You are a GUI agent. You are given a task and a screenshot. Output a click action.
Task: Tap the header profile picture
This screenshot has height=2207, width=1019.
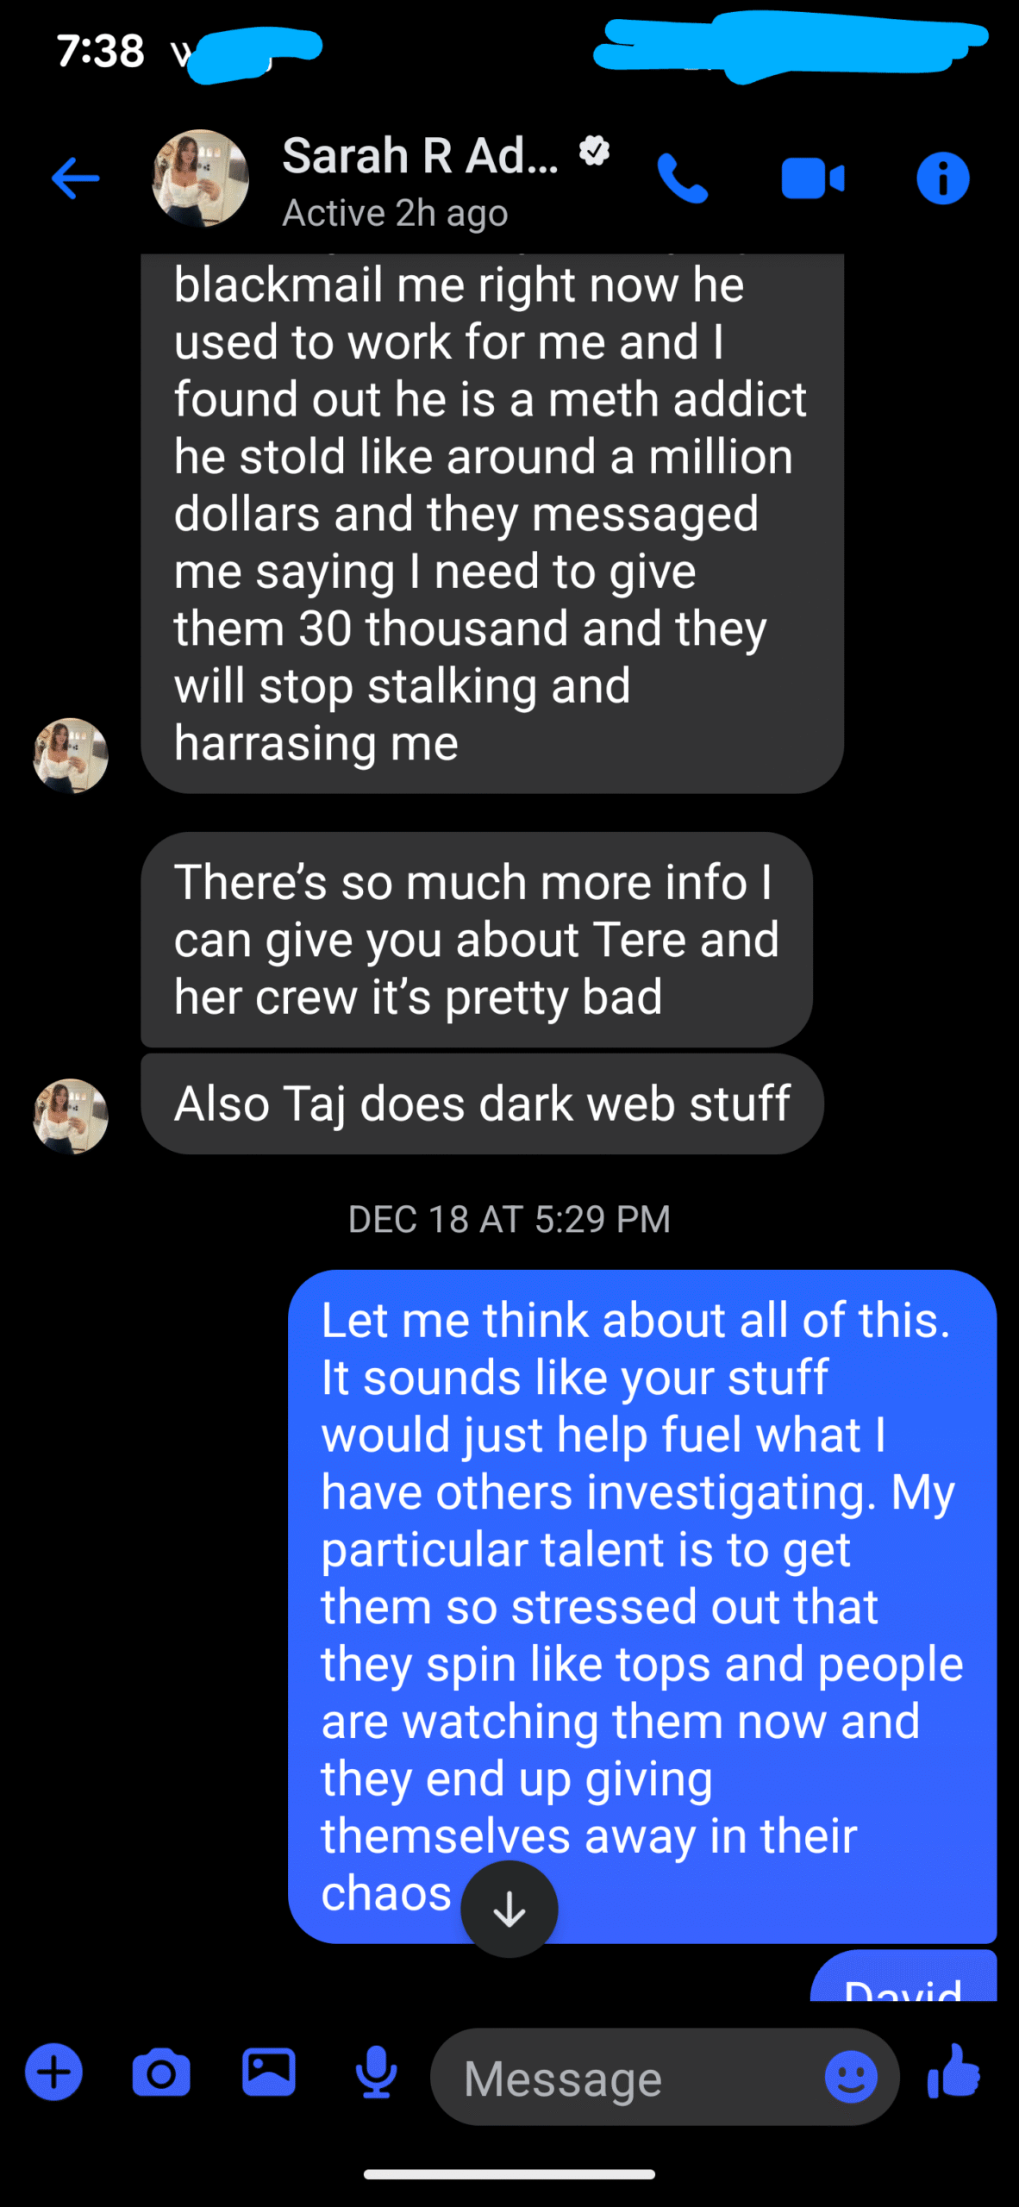point(201,178)
